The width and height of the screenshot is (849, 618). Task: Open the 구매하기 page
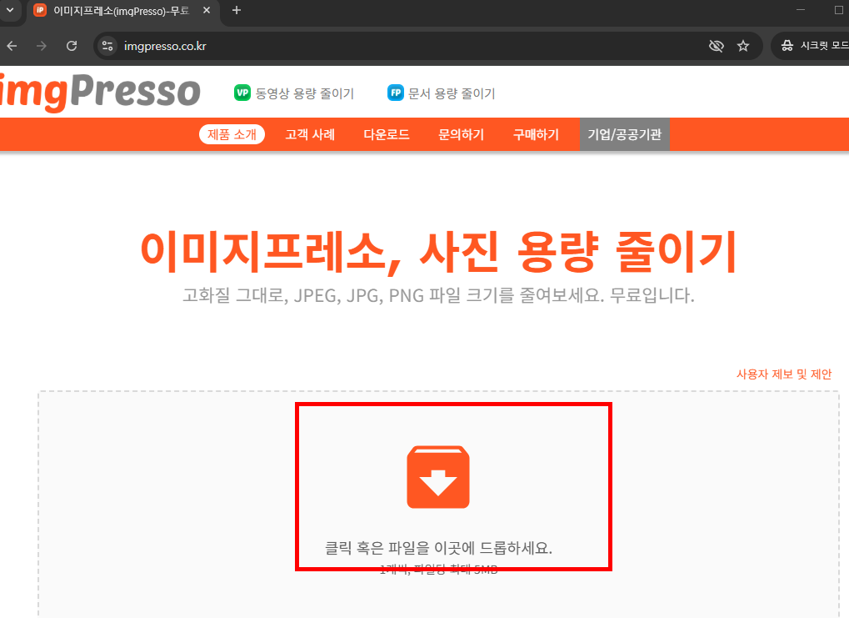(535, 134)
